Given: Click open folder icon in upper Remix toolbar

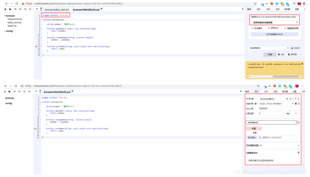Looking at the screenshot, I should (10, 9).
